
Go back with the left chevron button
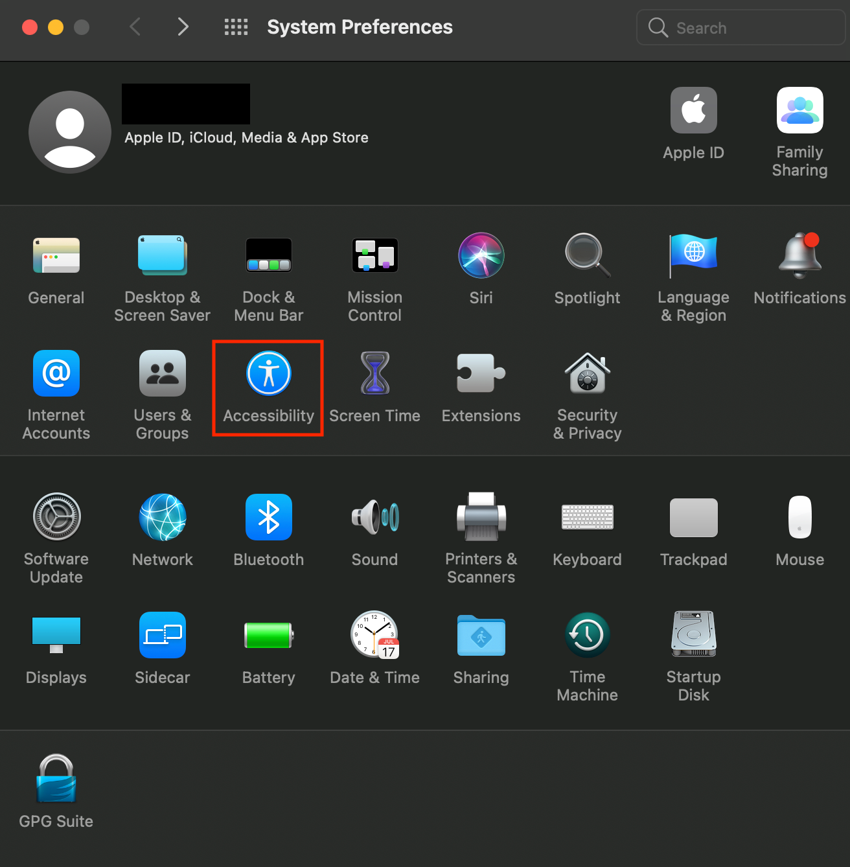pyautogui.click(x=135, y=27)
